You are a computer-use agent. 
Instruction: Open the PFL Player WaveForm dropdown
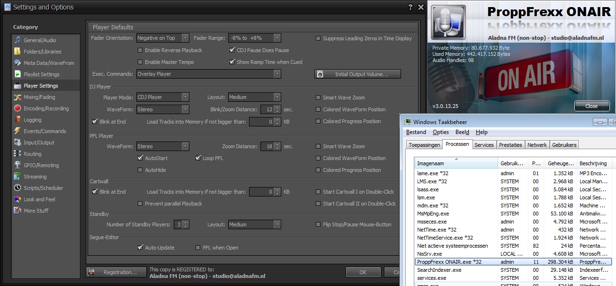163,146
